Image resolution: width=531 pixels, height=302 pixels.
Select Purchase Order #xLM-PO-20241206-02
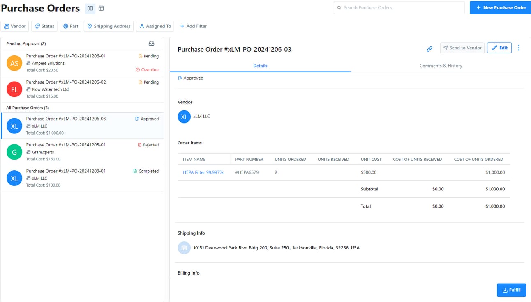coord(82,89)
